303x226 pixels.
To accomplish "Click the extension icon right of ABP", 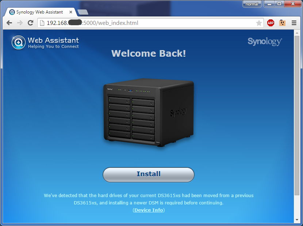I will [x=282, y=23].
